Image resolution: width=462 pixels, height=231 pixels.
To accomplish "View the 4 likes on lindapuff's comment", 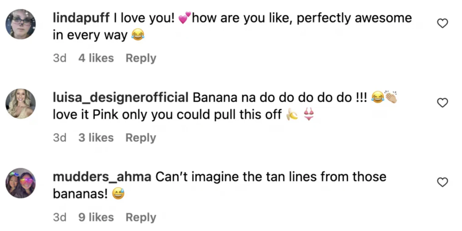I will click(96, 58).
